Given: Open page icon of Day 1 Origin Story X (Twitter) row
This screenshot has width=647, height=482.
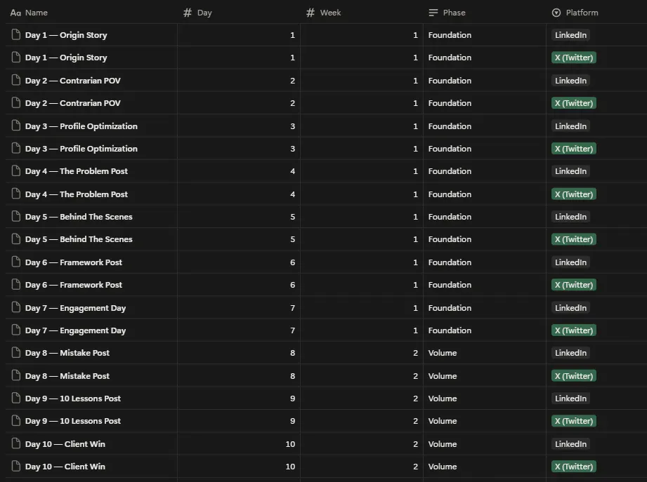Looking at the screenshot, I should [x=15, y=57].
